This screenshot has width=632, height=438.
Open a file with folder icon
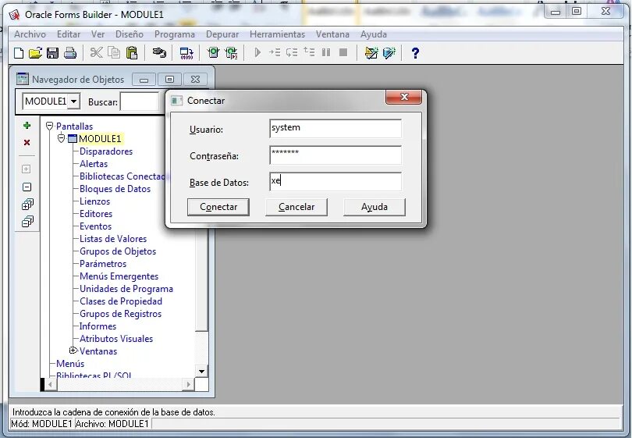coord(35,53)
